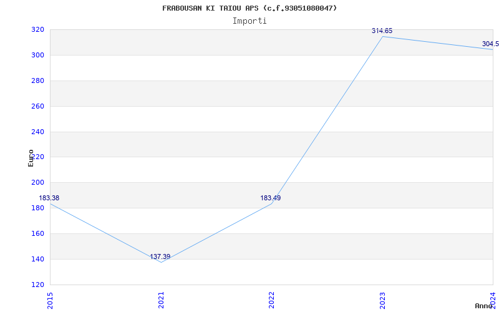Click the 320 y-axis value
Image resolution: width=499 pixels, height=312 pixels.
point(37,30)
